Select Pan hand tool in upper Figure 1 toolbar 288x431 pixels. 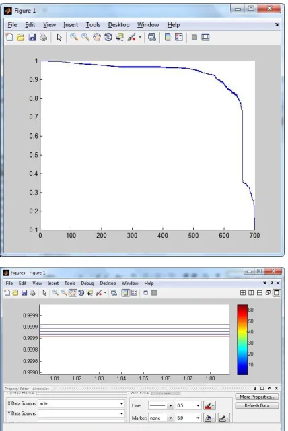point(97,37)
